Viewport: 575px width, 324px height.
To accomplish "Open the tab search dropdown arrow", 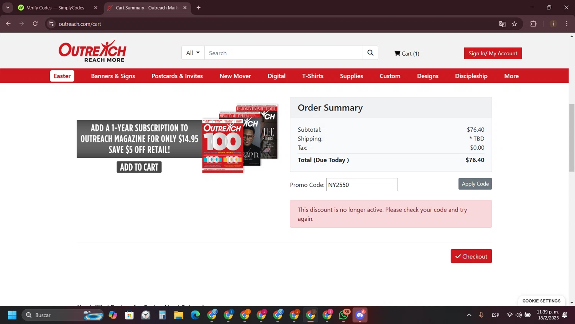I will point(8,8).
